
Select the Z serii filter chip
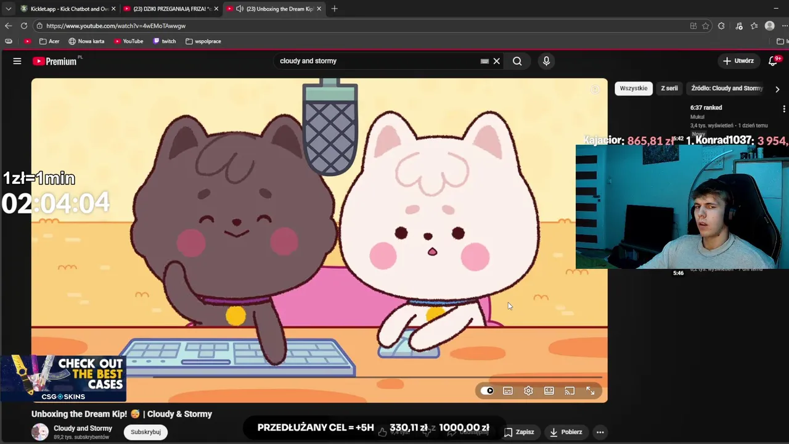pyautogui.click(x=669, y=88)
